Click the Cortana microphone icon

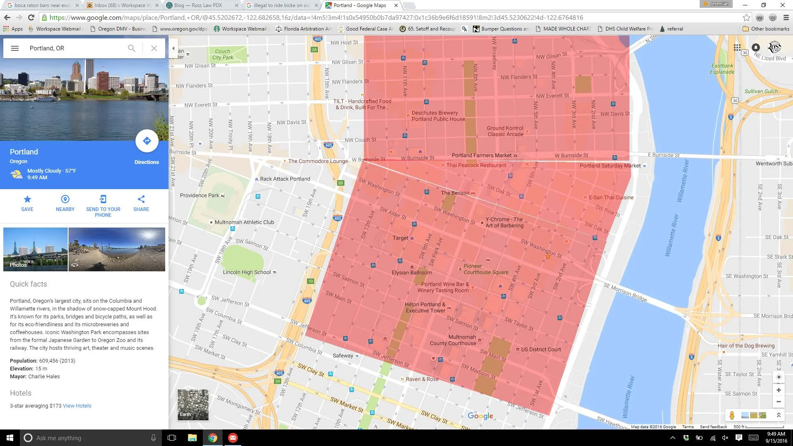pos(153,438)
